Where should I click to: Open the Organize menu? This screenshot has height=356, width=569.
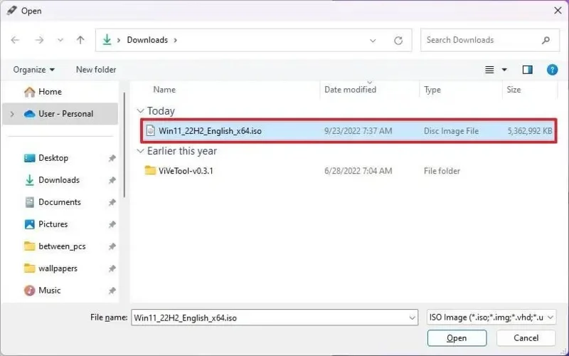click(x=33, y=70)
